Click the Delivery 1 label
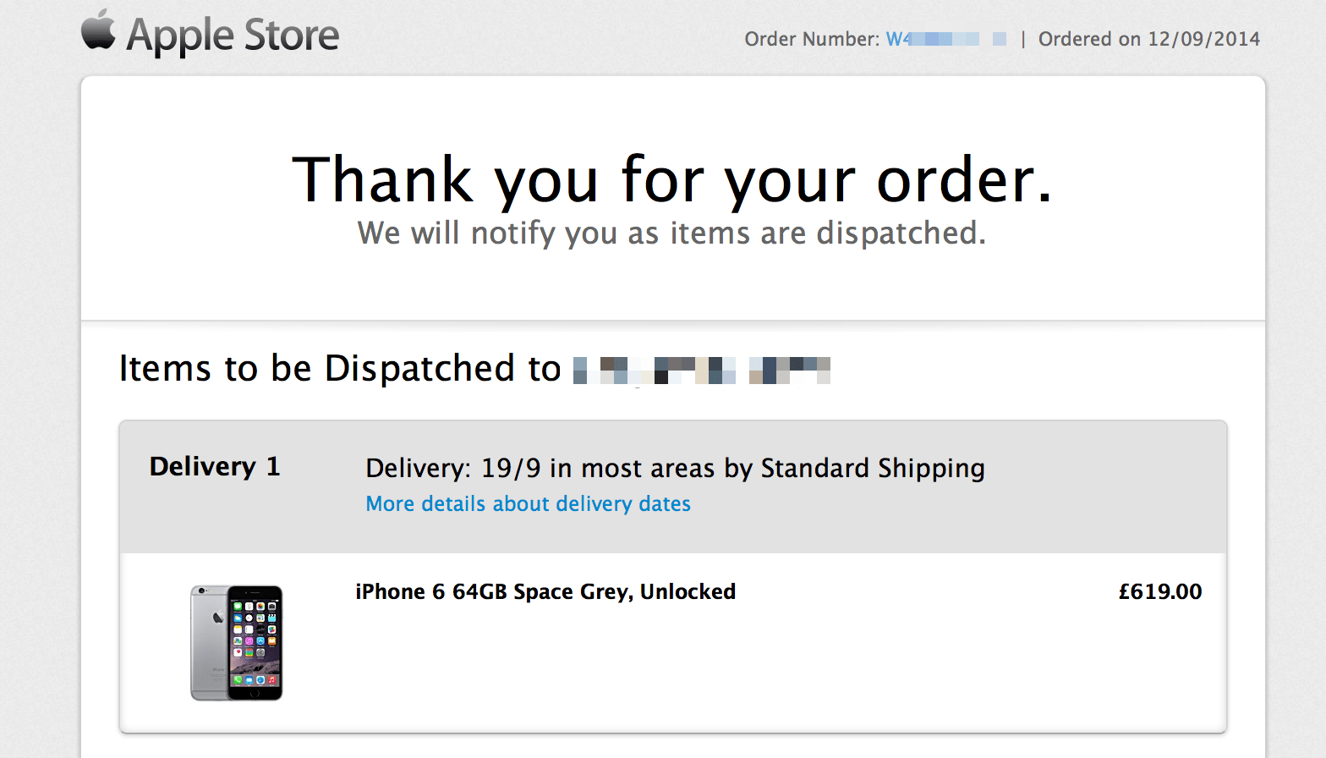 click(x=215, y=467)
